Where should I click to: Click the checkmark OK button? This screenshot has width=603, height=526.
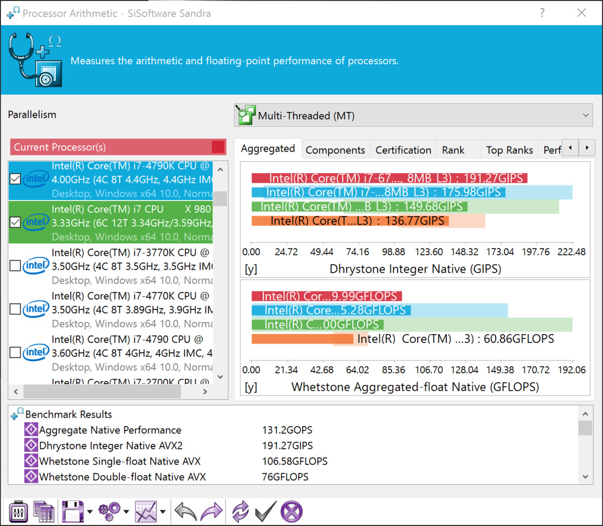(266, 512)
